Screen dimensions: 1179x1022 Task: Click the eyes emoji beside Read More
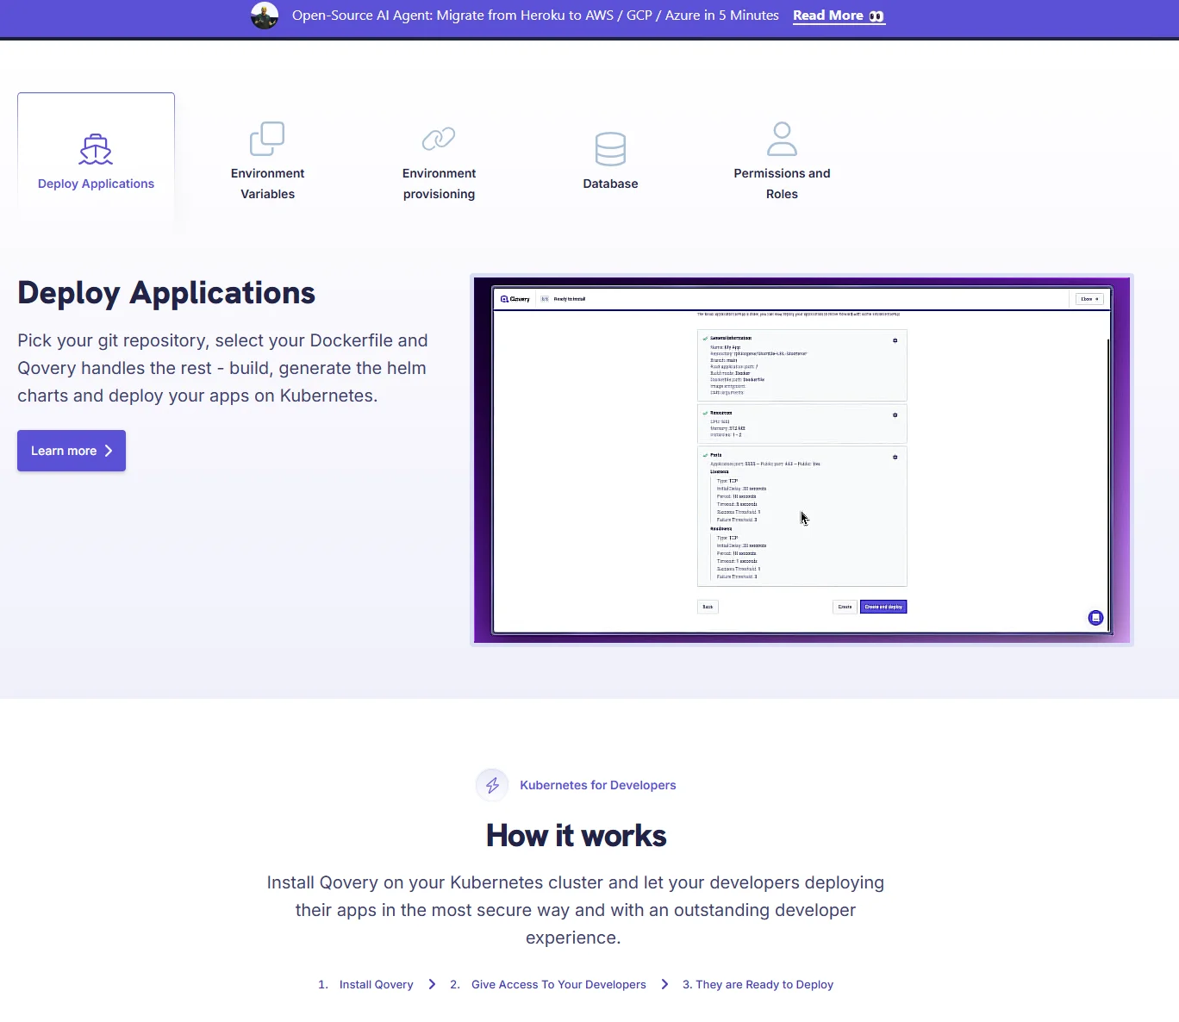tap(876, 16)
